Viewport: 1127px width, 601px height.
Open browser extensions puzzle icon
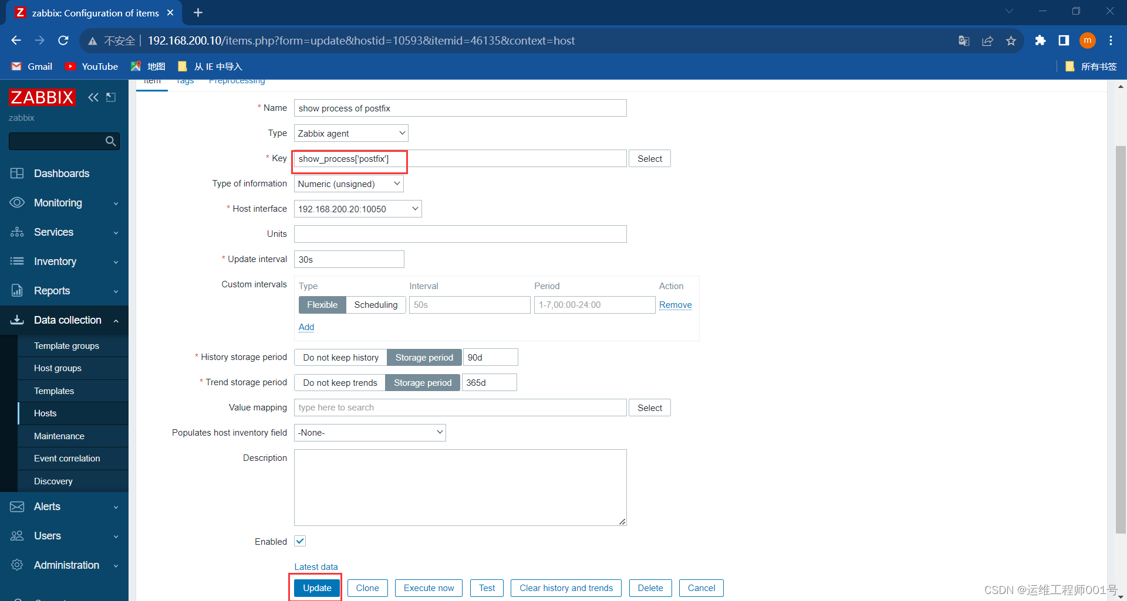click(x=1040, y=40)
